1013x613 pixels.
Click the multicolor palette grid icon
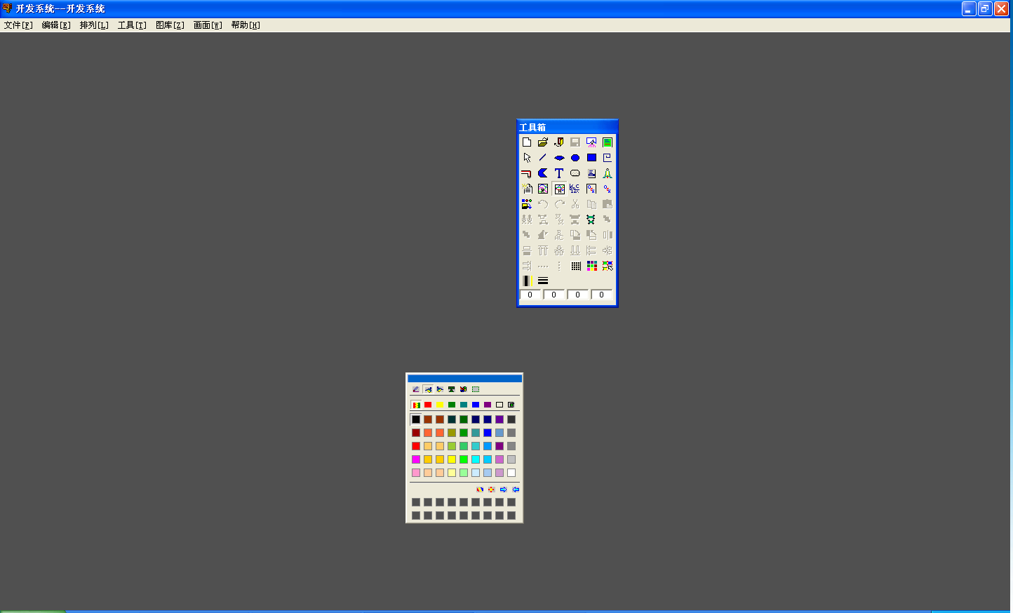tap(591, 266)
